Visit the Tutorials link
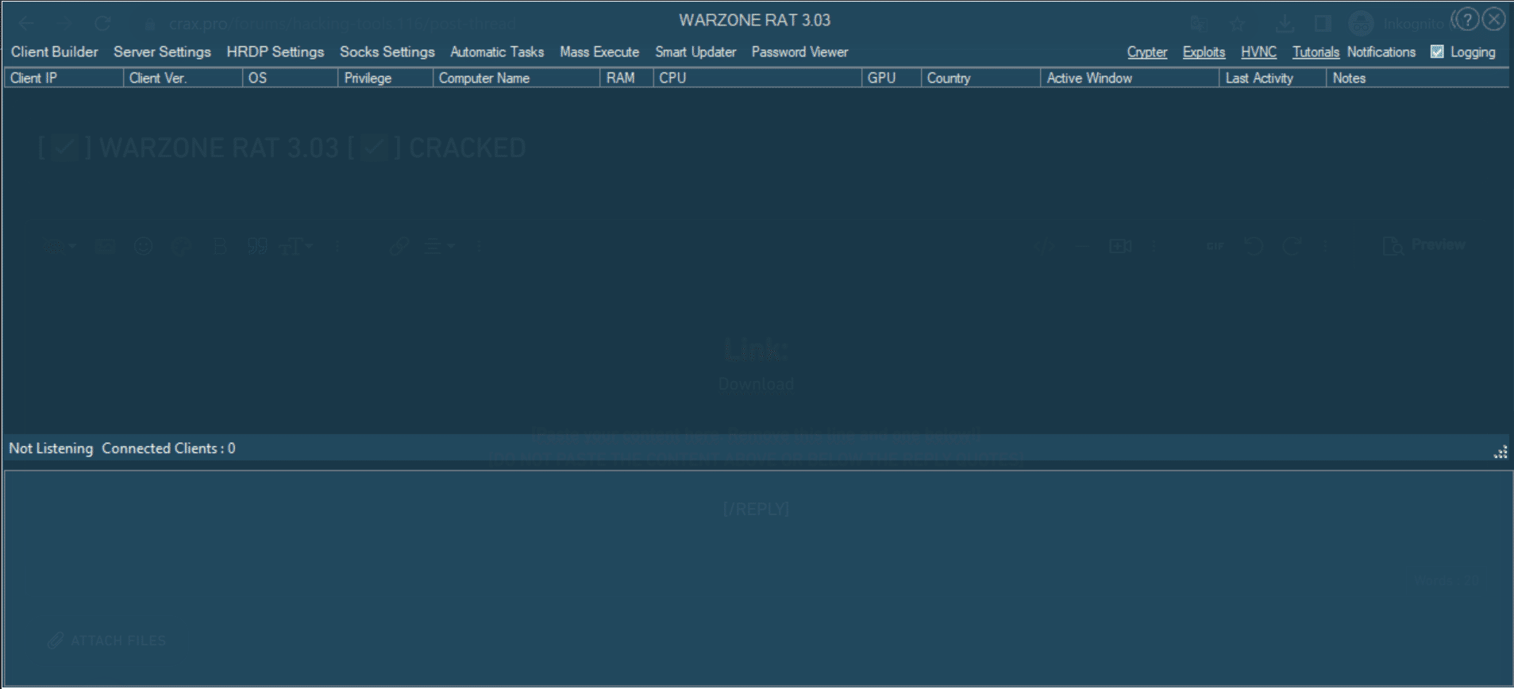 (1316, 52)
